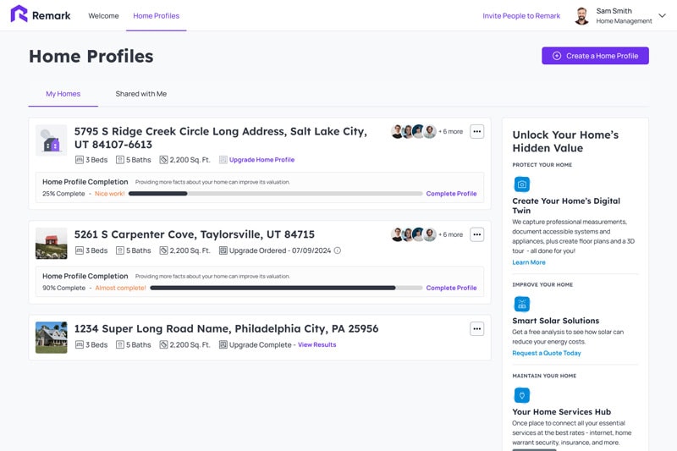This screenshot has height=451, width=677.
Task: Click View Results for the Philadelphia home
Action: pyautogui.click(x=316, y=345)
